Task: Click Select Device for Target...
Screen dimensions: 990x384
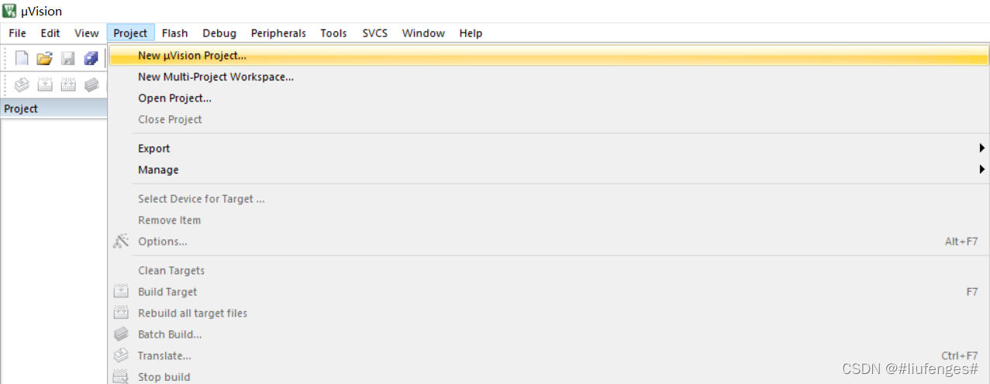Action: [549, 199]
